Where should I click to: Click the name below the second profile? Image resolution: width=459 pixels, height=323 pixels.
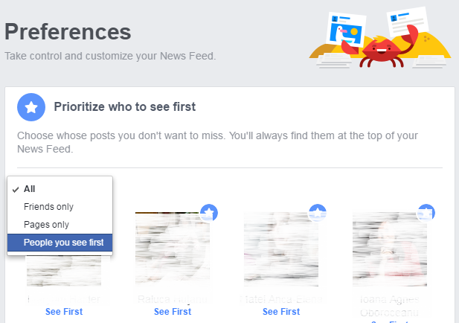tap(173, 299)
